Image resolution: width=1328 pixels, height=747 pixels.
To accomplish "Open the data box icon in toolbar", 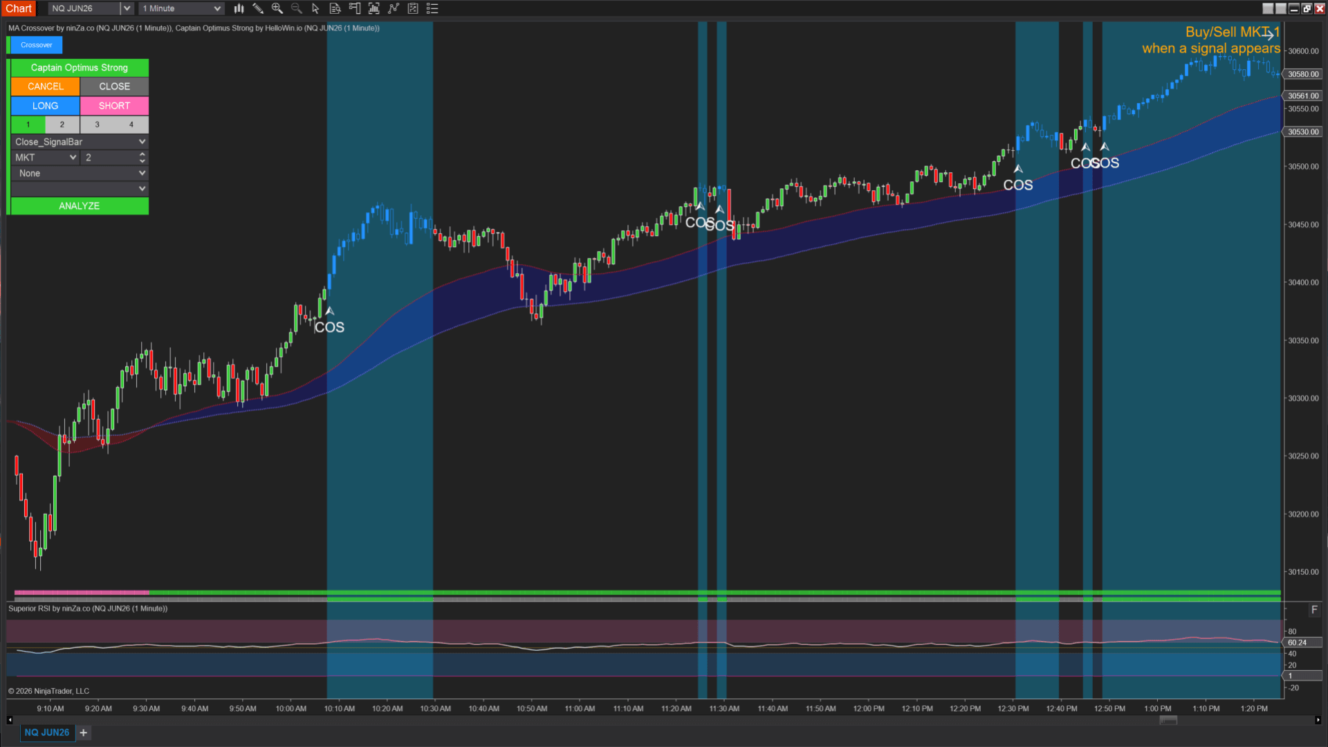I will point(335,8).
